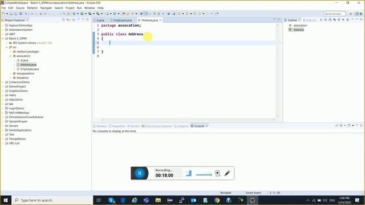Open the Console view dropdown arrow
Image resolution: width=365 pixels, height=205 pixels.
tap(353, 125)
